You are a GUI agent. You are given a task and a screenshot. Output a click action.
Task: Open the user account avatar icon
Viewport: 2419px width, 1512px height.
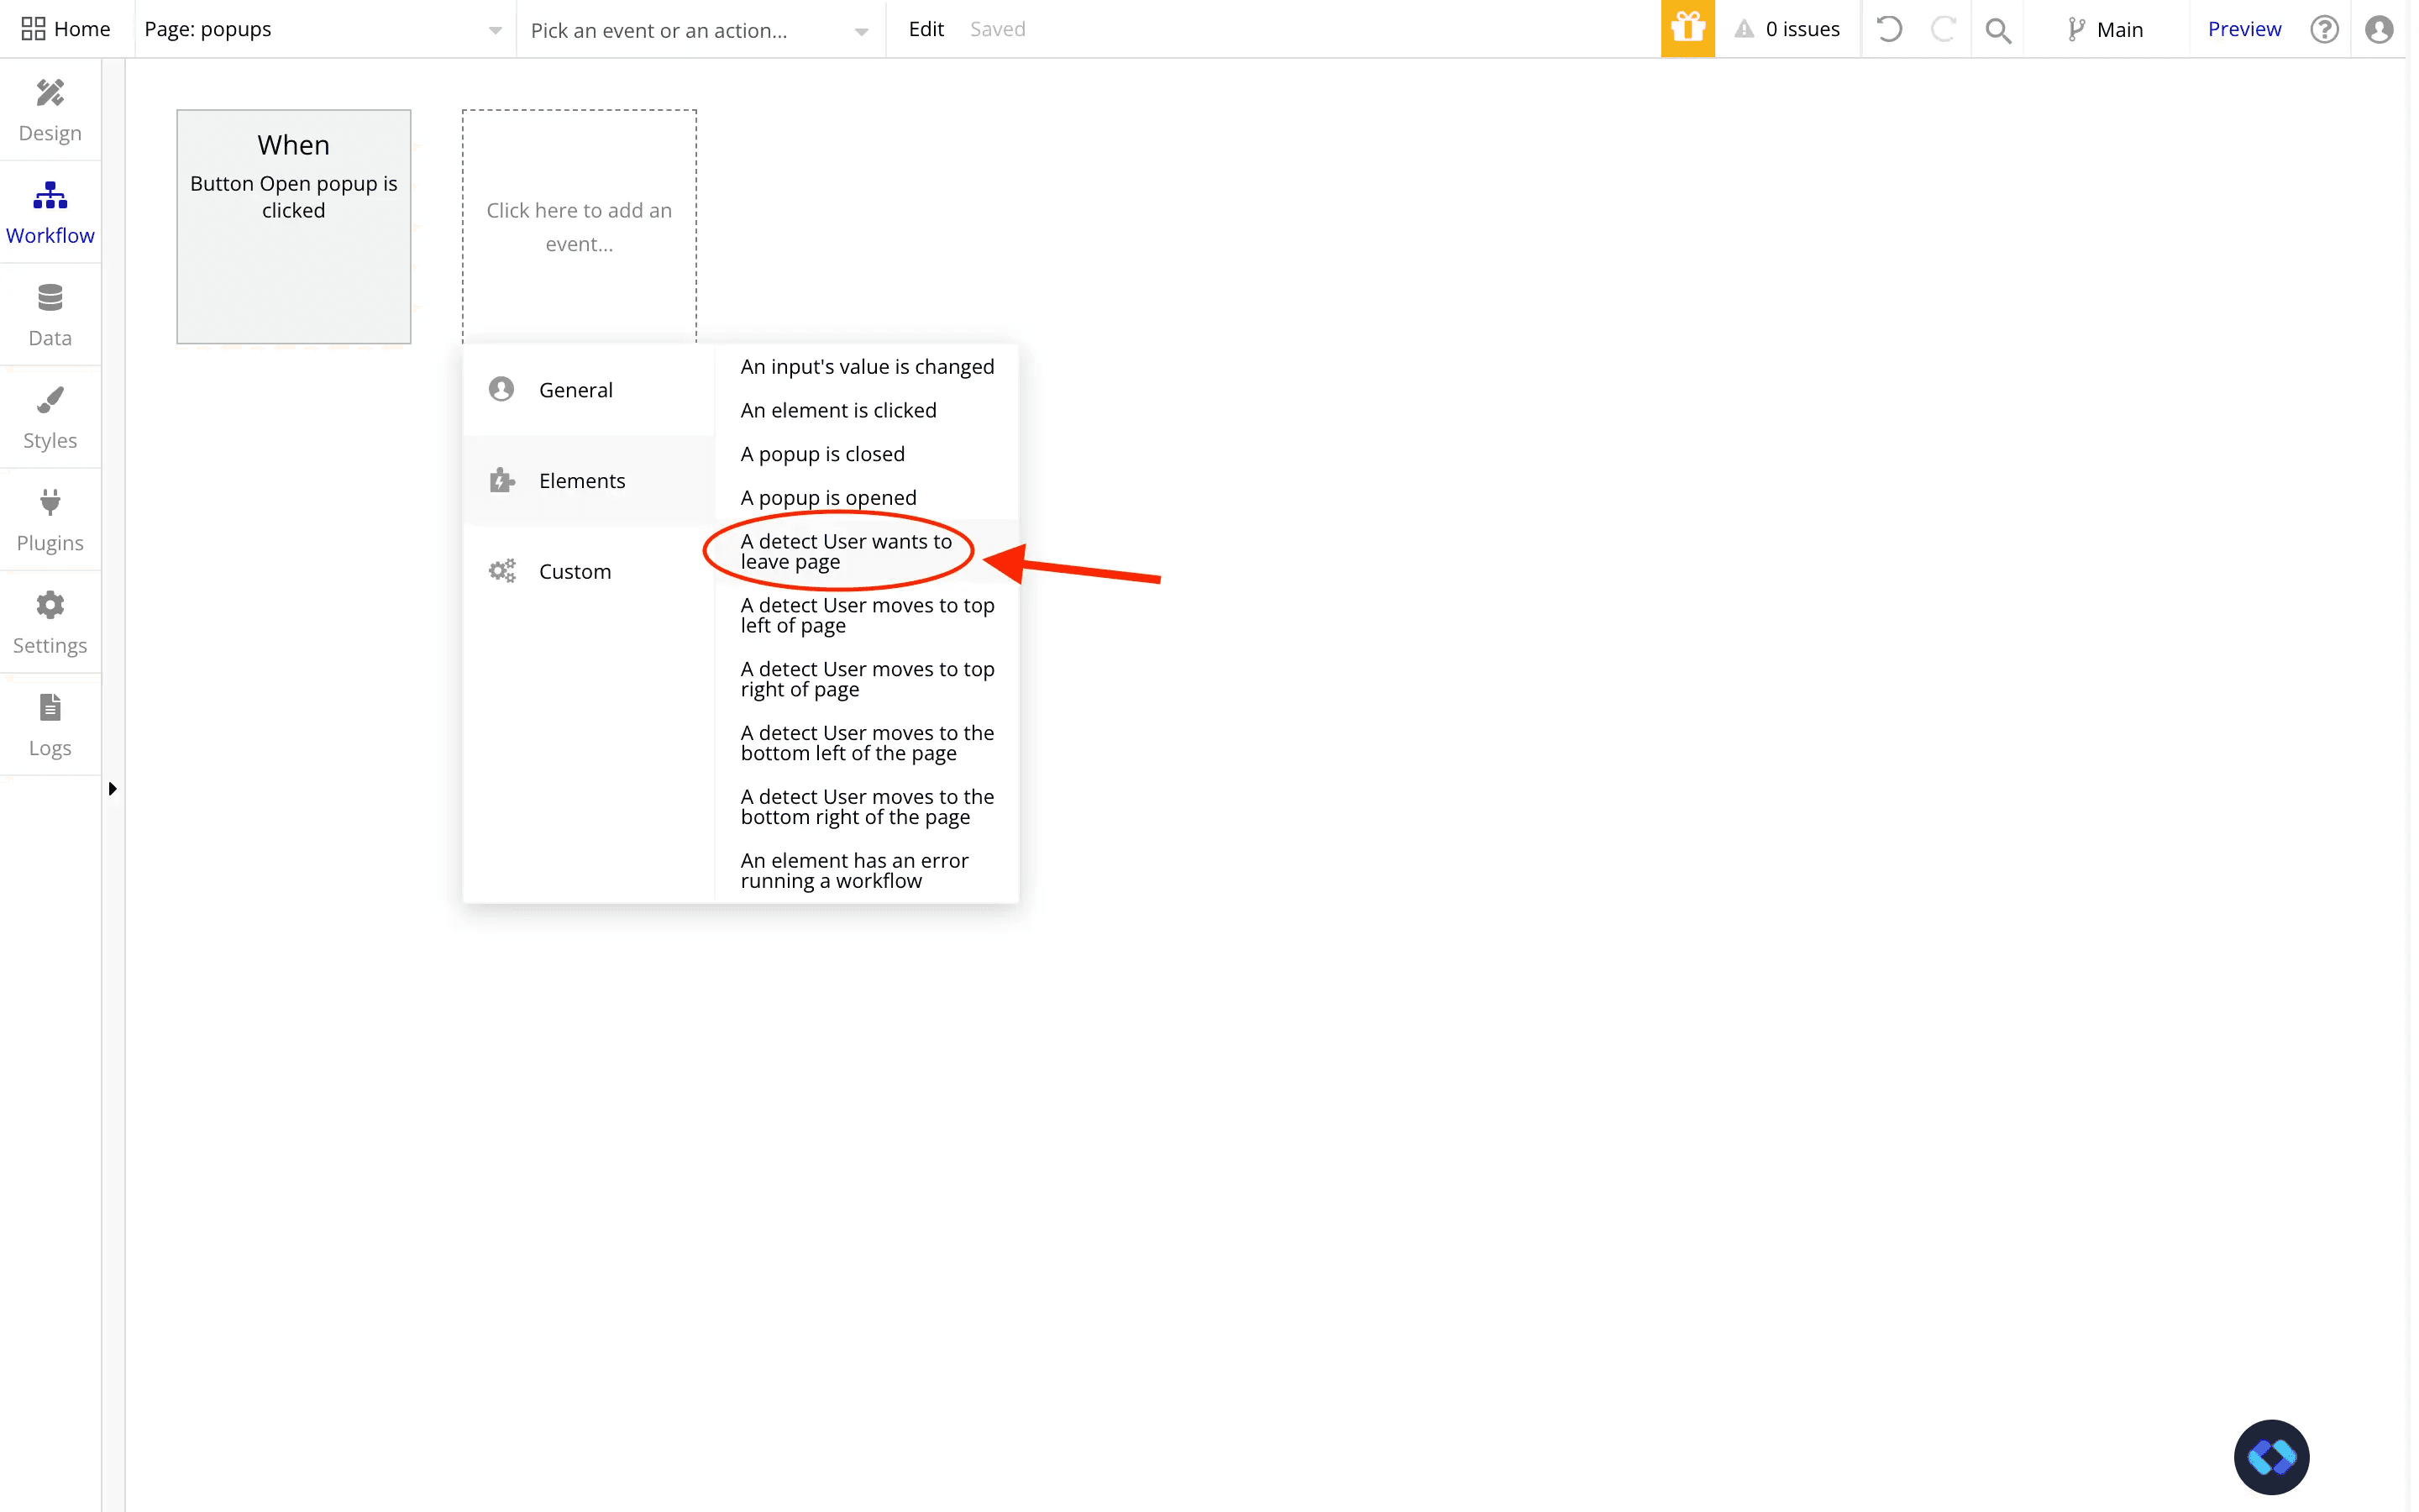click(x=2379, y=29)
